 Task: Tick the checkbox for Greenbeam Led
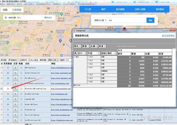tap(2, 109)
